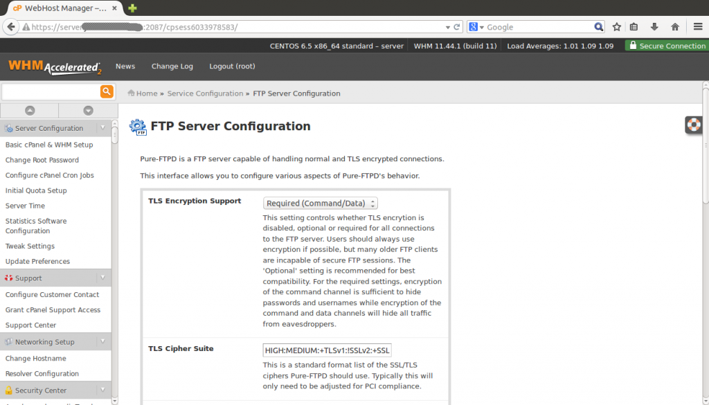Go to the Firefox home icon
The height and width of the screenshot is (405, 709).
point(675,27)
